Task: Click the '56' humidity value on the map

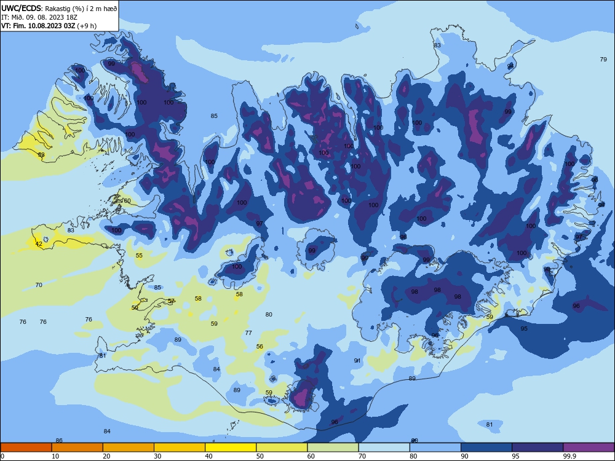Action: (x=260, y=347)
